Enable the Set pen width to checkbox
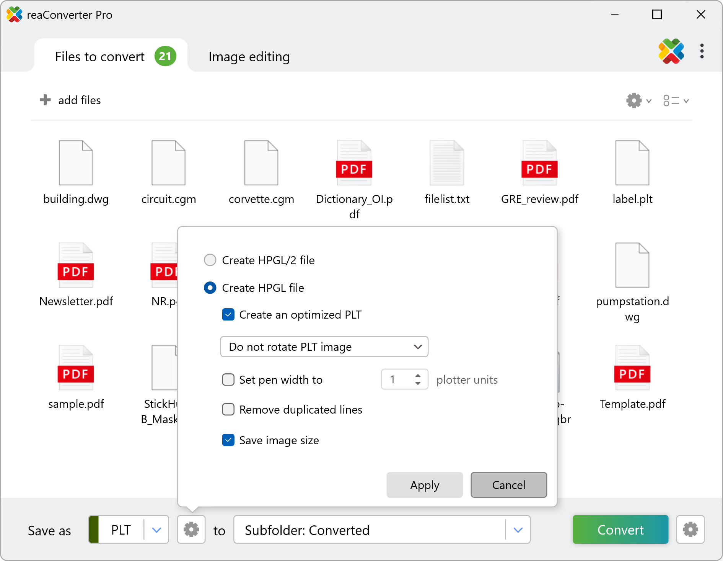Screen dimensions: 723x561 [x=228, y=379]
